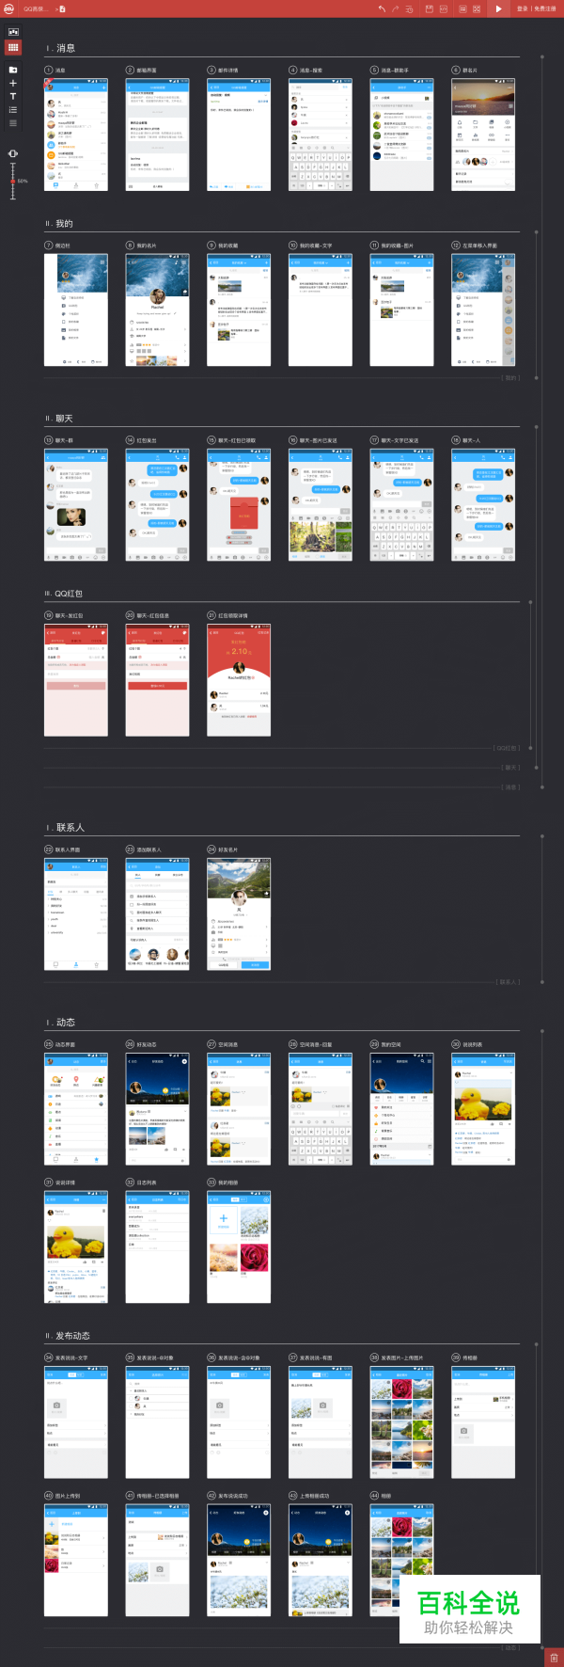Screen dimensions: 564x1667
Task: Open page 7 侧边栏 thumbnail
Action: coord(76,310)
